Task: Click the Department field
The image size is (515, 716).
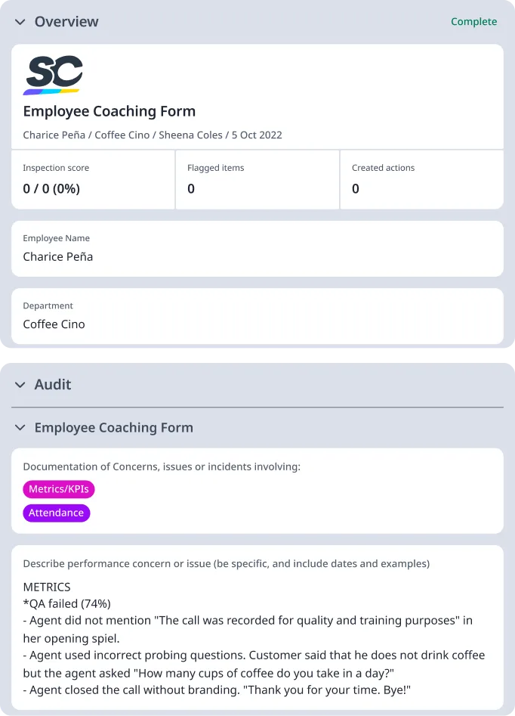Action: point(257,316)
